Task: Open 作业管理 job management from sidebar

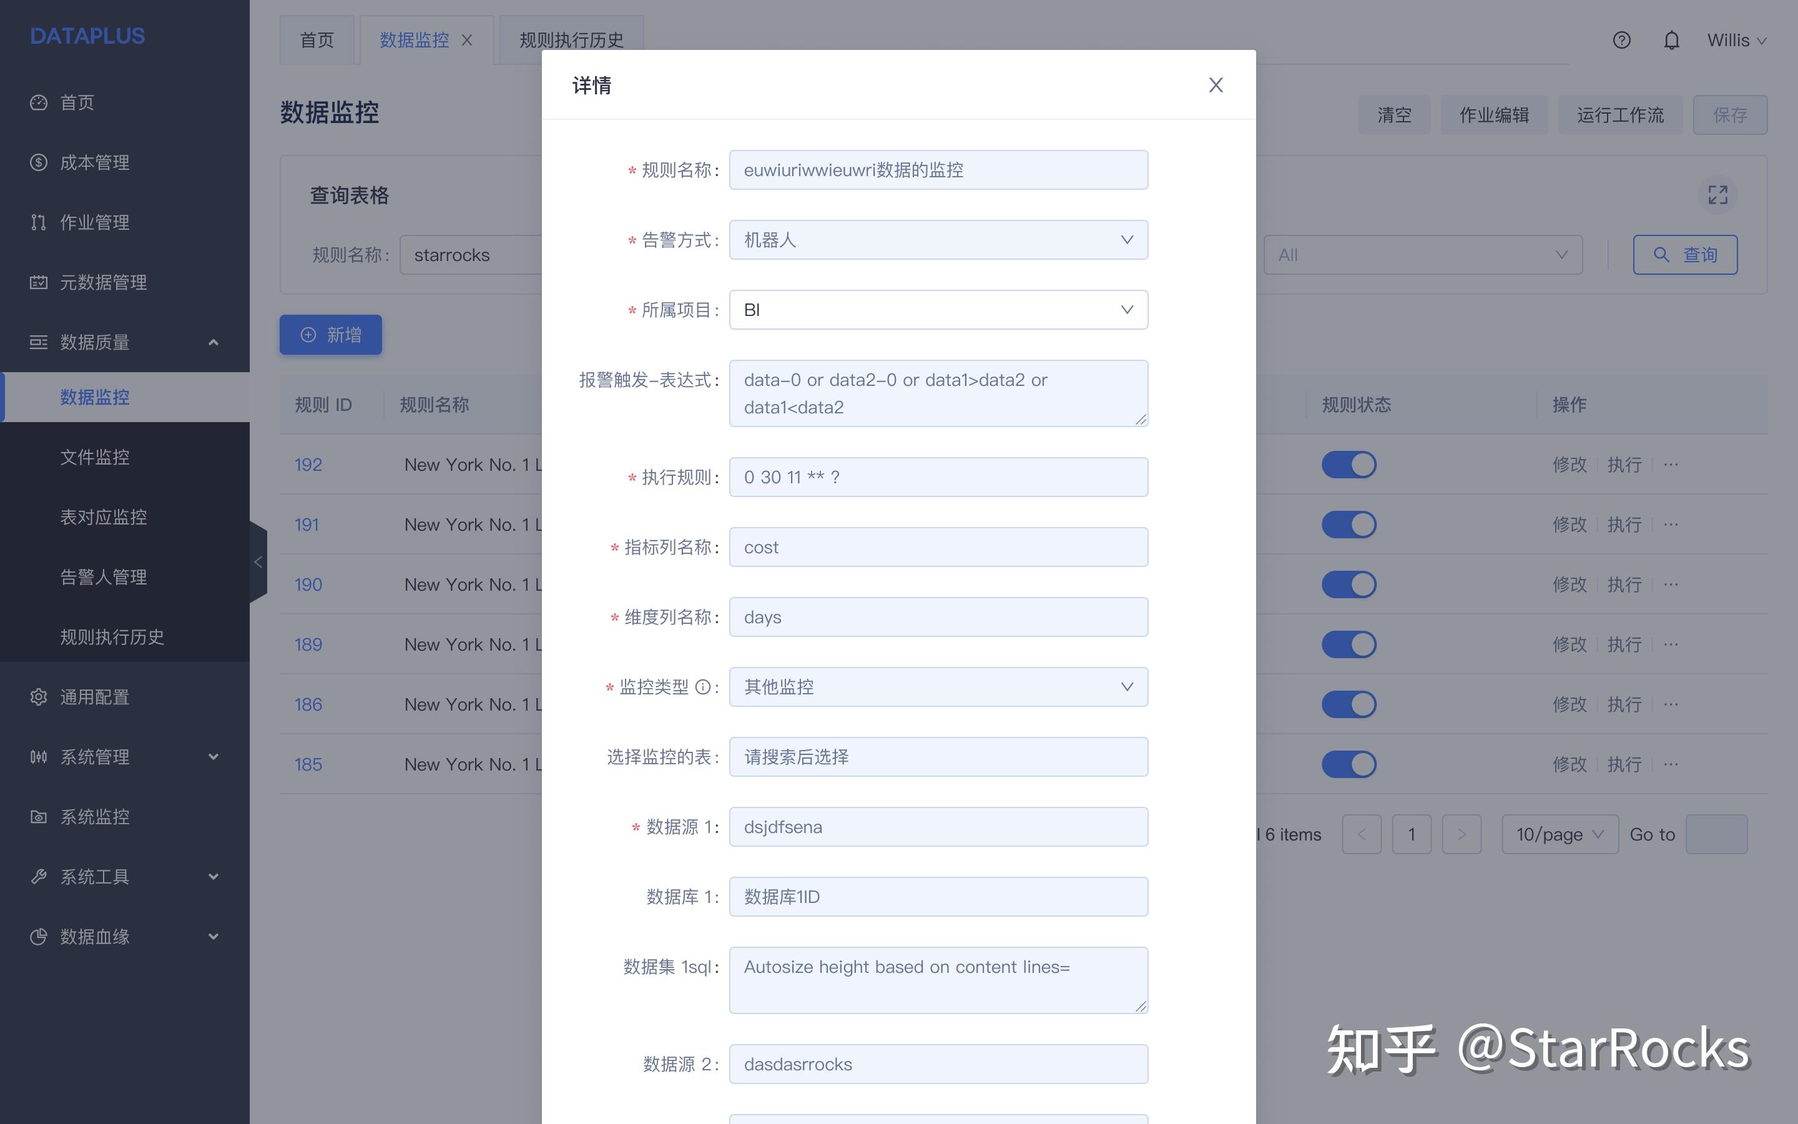Action: (x=39, y=222)
